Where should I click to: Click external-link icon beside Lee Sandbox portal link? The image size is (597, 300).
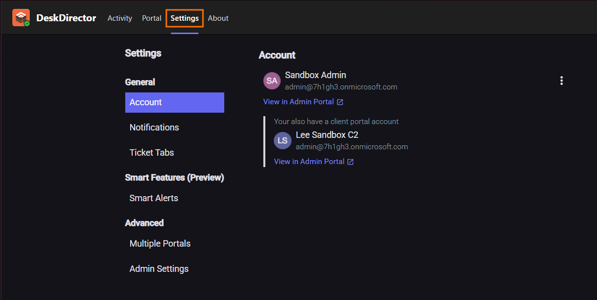pyautogui.click(x=350, y=162)
